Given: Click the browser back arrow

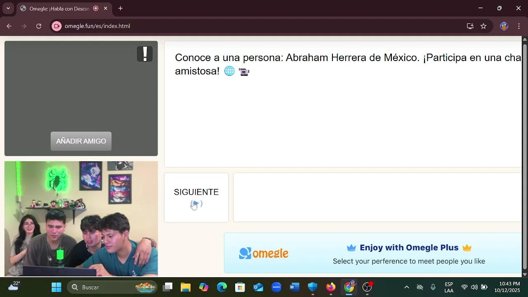Looking at the screenshot, I should [x=9, y=26].
